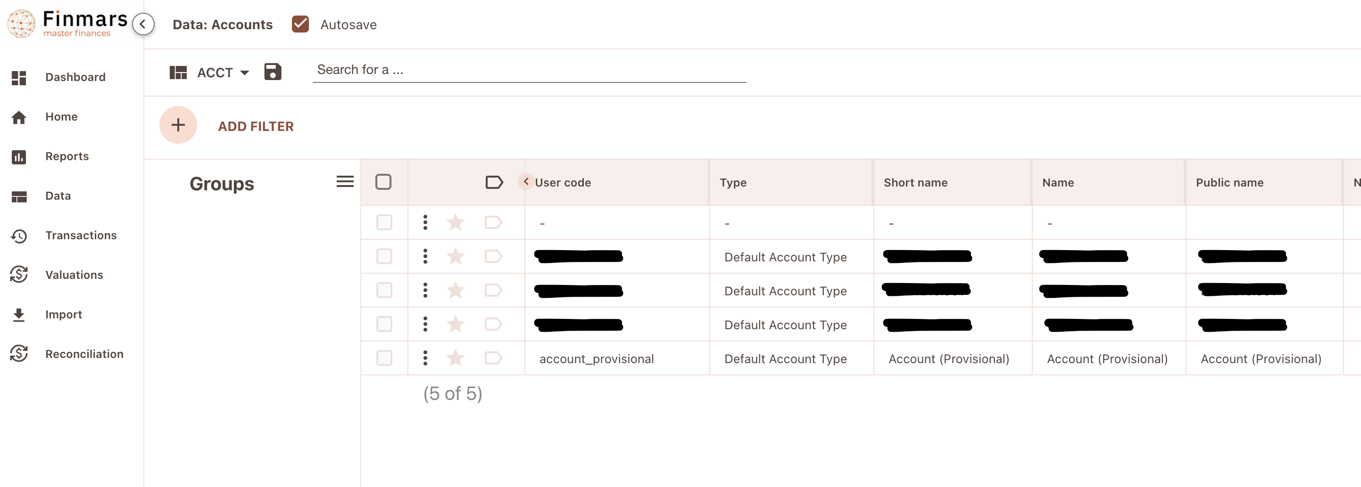The width and height of the screenshot is (1361, 487).
Task: Select the Reconciliation menu label
Action: pos(84,354)
